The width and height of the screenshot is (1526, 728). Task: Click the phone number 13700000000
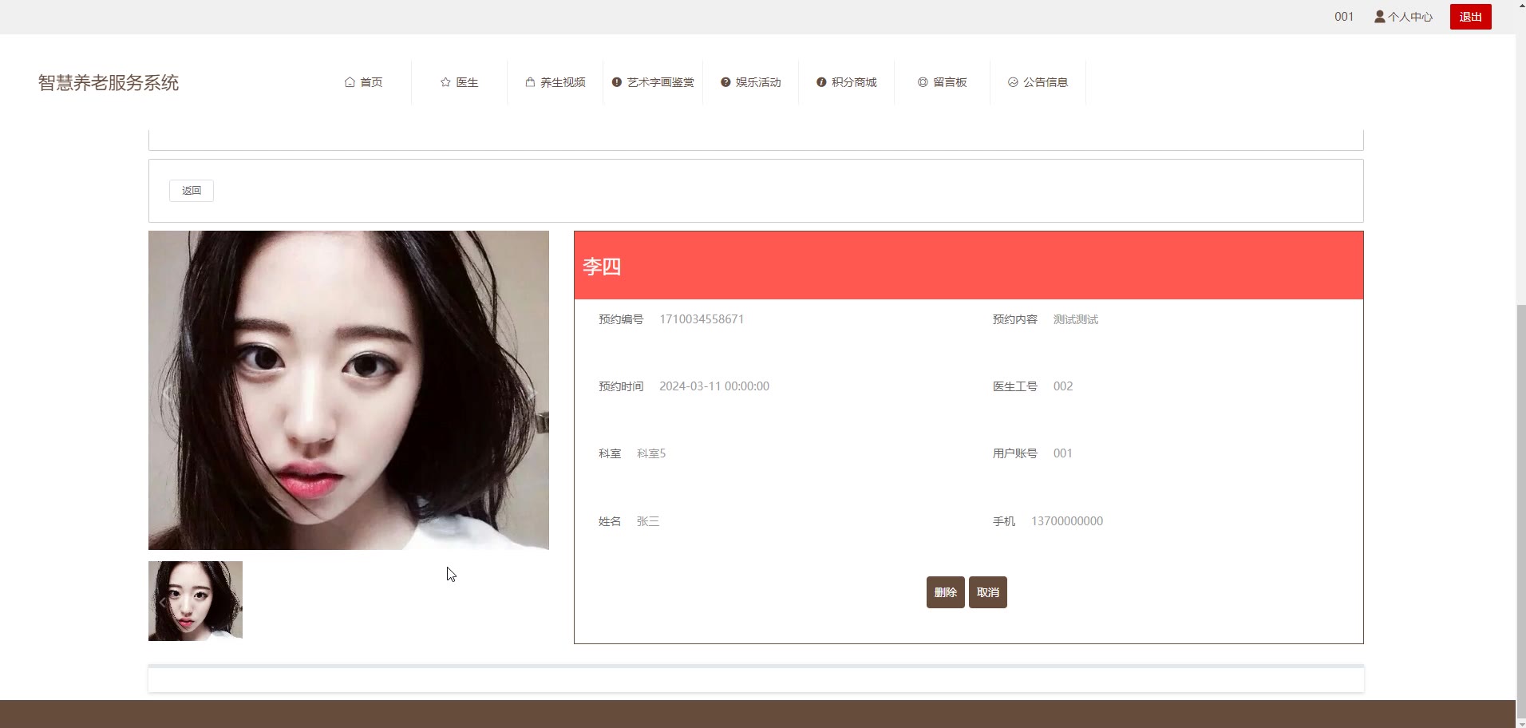click(1067, 521)
